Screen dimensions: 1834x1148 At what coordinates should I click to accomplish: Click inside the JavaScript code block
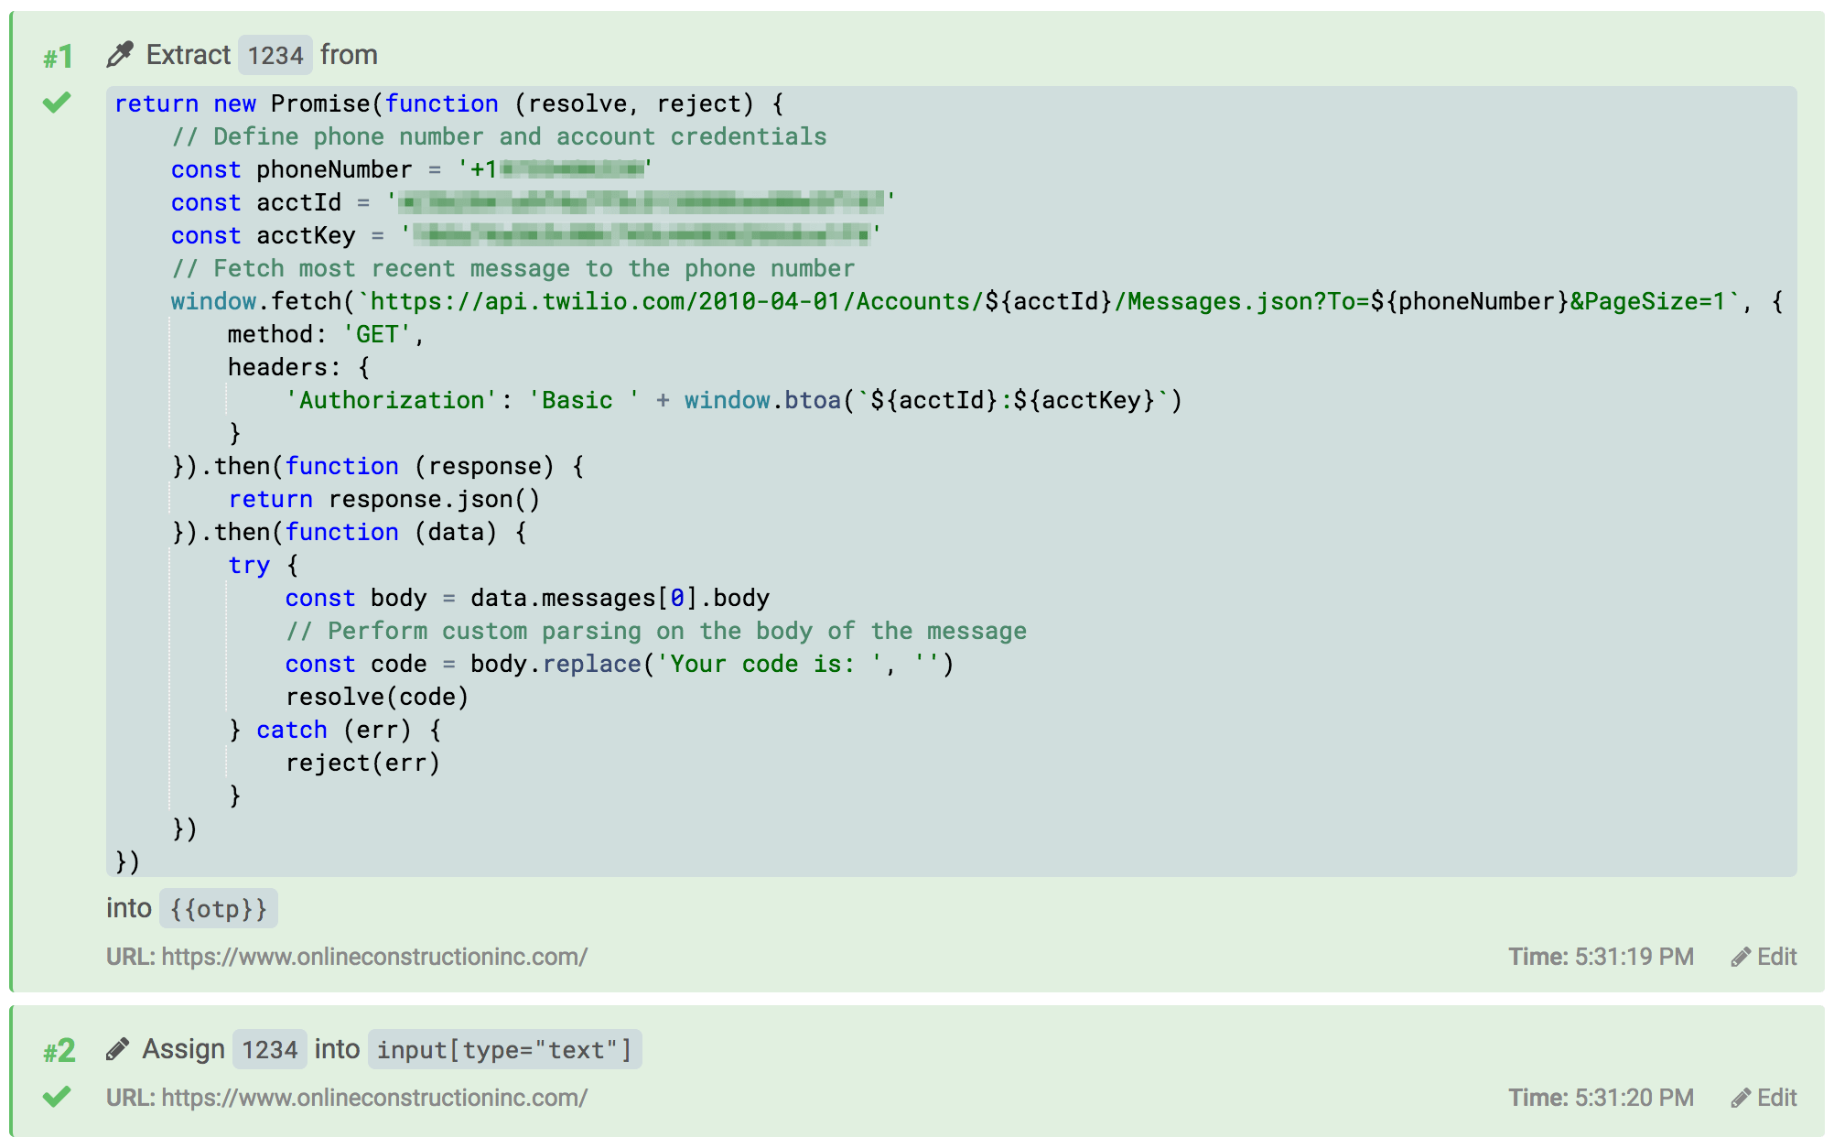[x=915, y=476]
